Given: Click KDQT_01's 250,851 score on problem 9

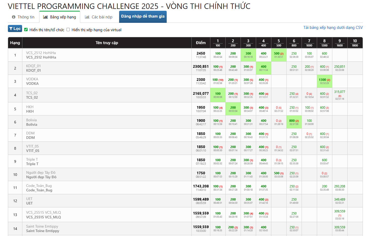Looking at the screenshot, I should pos(340,68).
